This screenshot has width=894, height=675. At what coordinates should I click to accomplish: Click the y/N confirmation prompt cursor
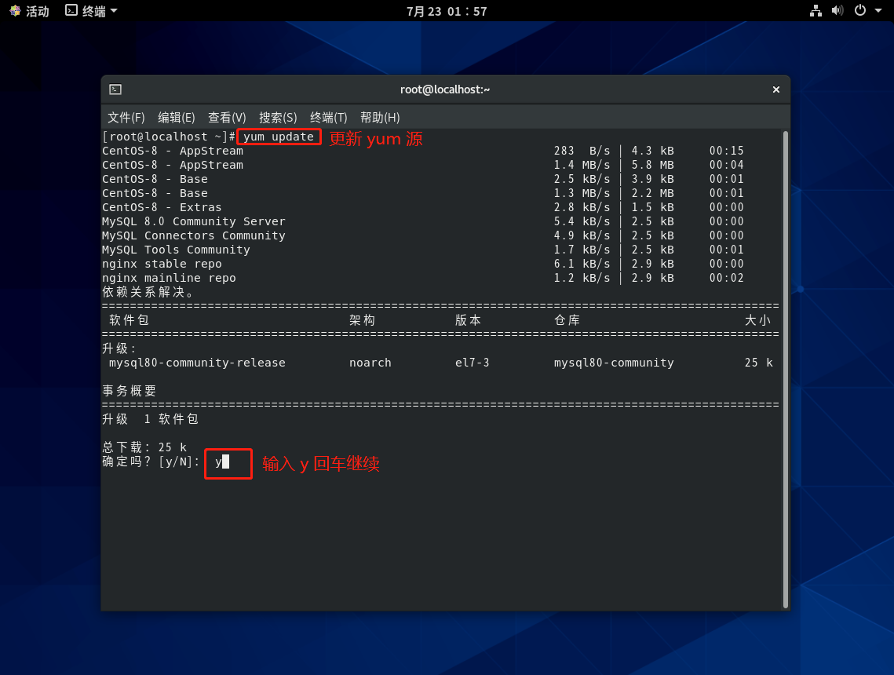(225, 462)
